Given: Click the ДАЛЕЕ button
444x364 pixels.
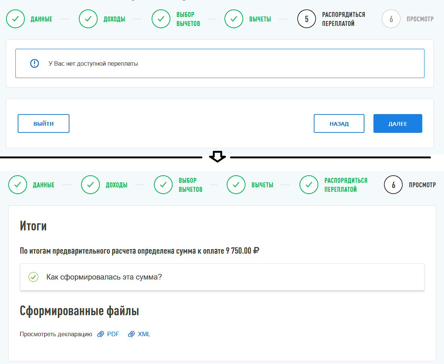Looking at the screenshot, I should (397, 123).
